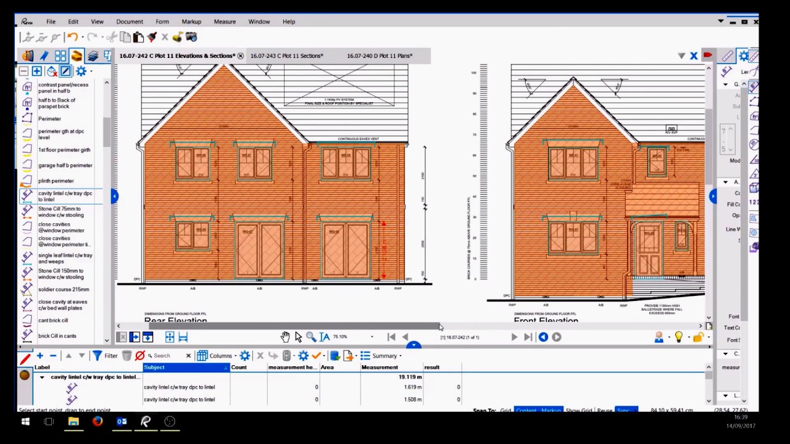
Task: Expand the right panel with blue arrow
Action: (x=713, y=196)
